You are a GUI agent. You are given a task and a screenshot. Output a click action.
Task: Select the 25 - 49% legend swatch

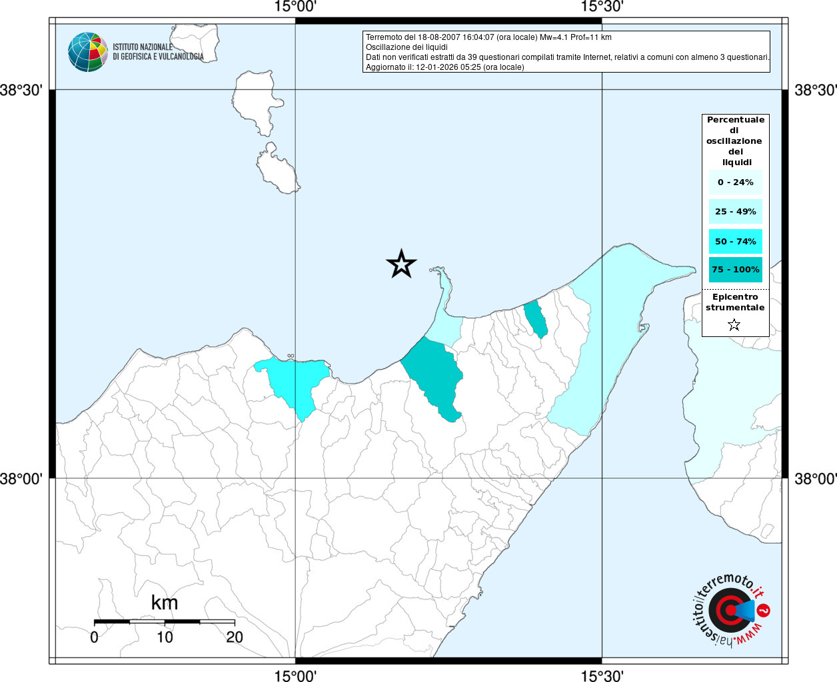tap(735, 212)
